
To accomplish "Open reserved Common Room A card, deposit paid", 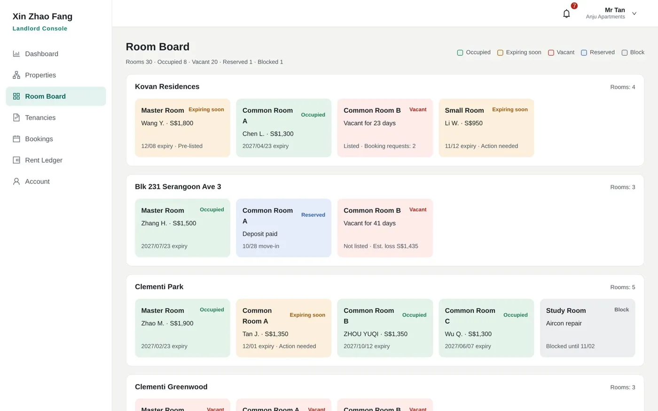I will (283, 228).
